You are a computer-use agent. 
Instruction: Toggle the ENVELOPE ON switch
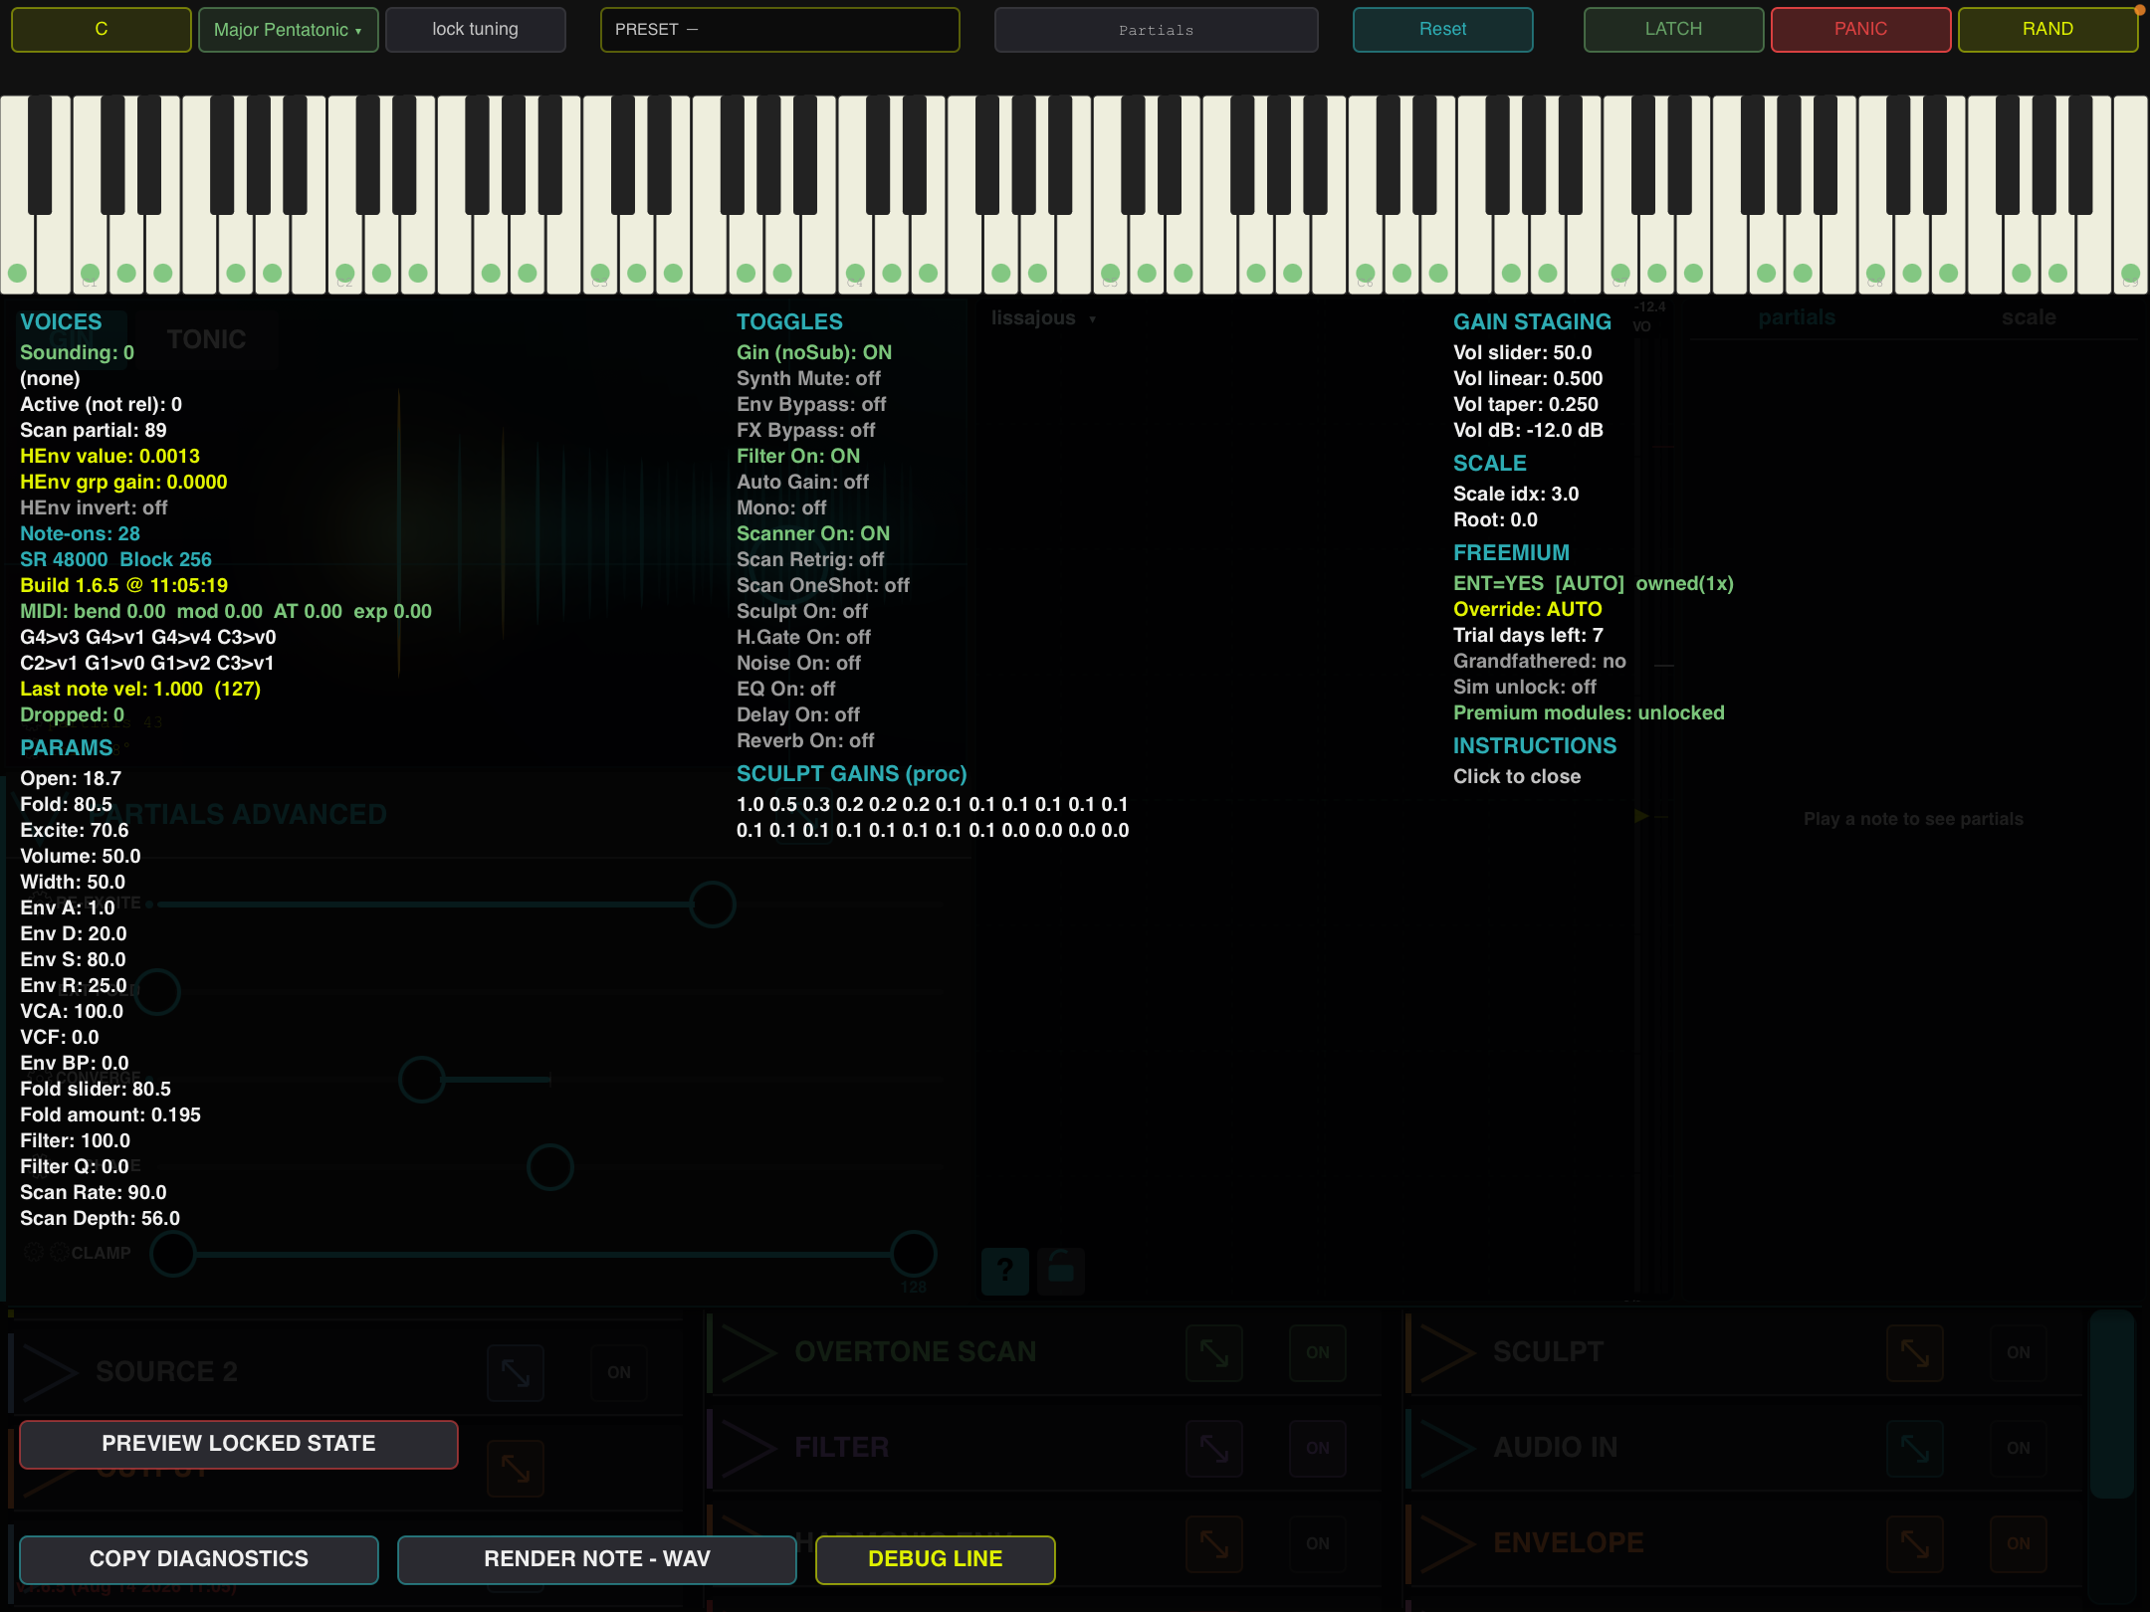2019,1543
